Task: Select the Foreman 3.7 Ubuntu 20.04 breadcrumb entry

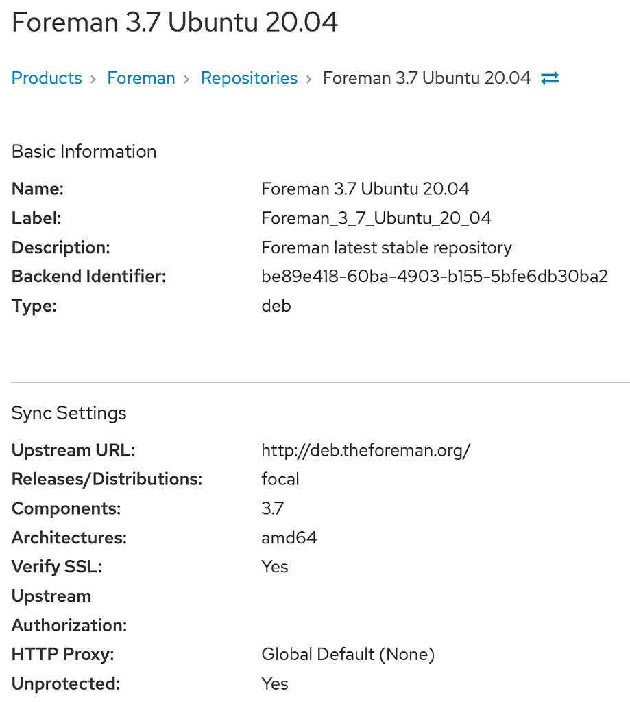Action: pos(426,78)
